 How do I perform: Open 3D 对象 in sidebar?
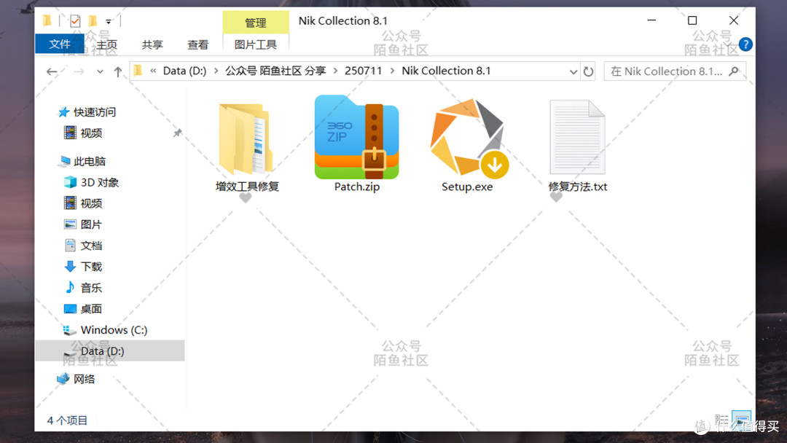coord(91,182)
